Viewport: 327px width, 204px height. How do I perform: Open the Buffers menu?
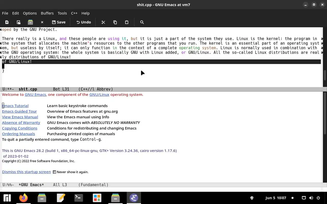coord(47,13)
